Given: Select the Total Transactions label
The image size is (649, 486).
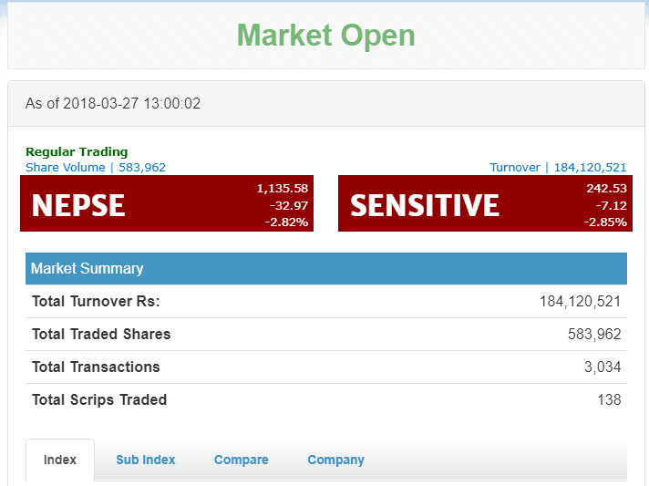Looking at the screenshot, I should pos(96,367).
